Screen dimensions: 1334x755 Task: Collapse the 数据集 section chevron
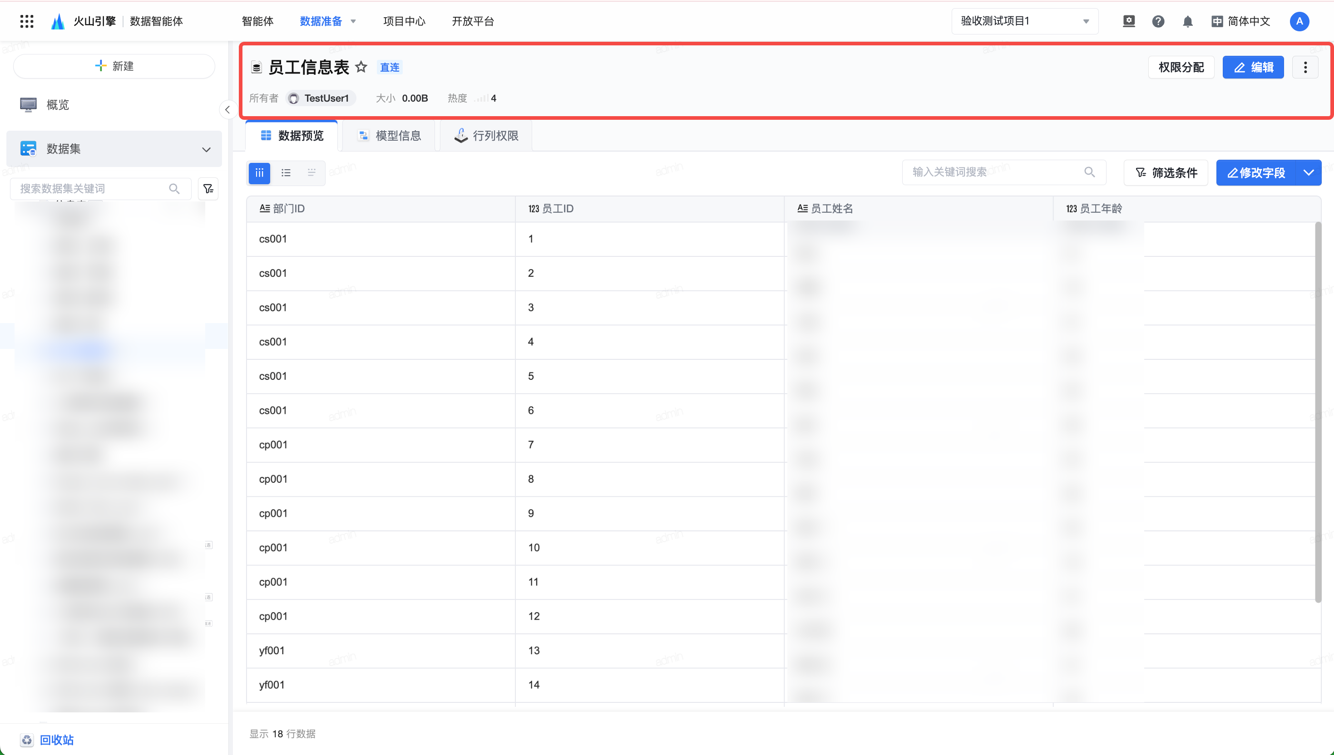point(206,149)
